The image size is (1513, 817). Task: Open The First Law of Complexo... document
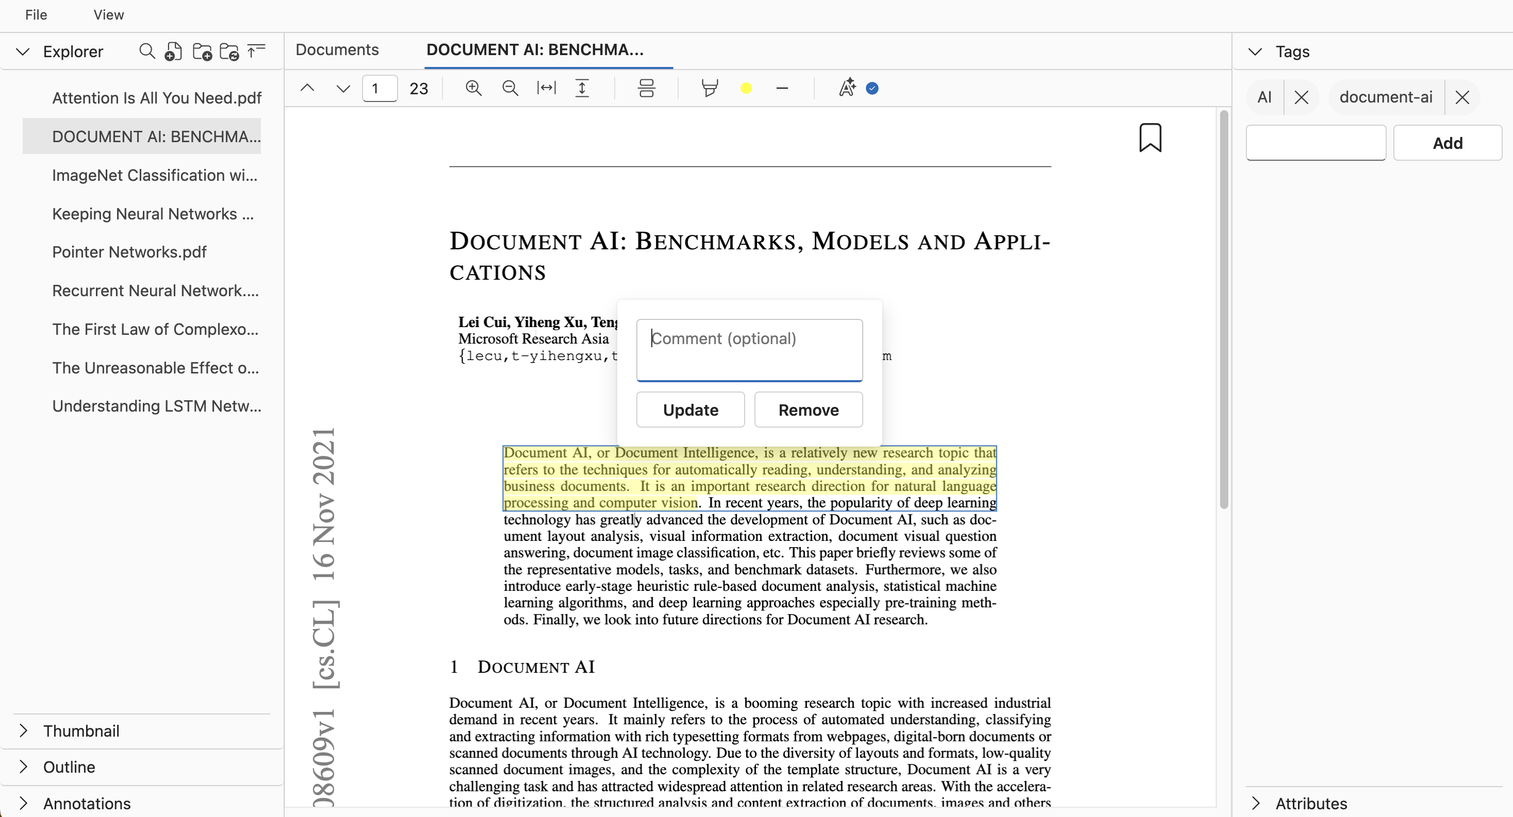[x=155, y=329]
